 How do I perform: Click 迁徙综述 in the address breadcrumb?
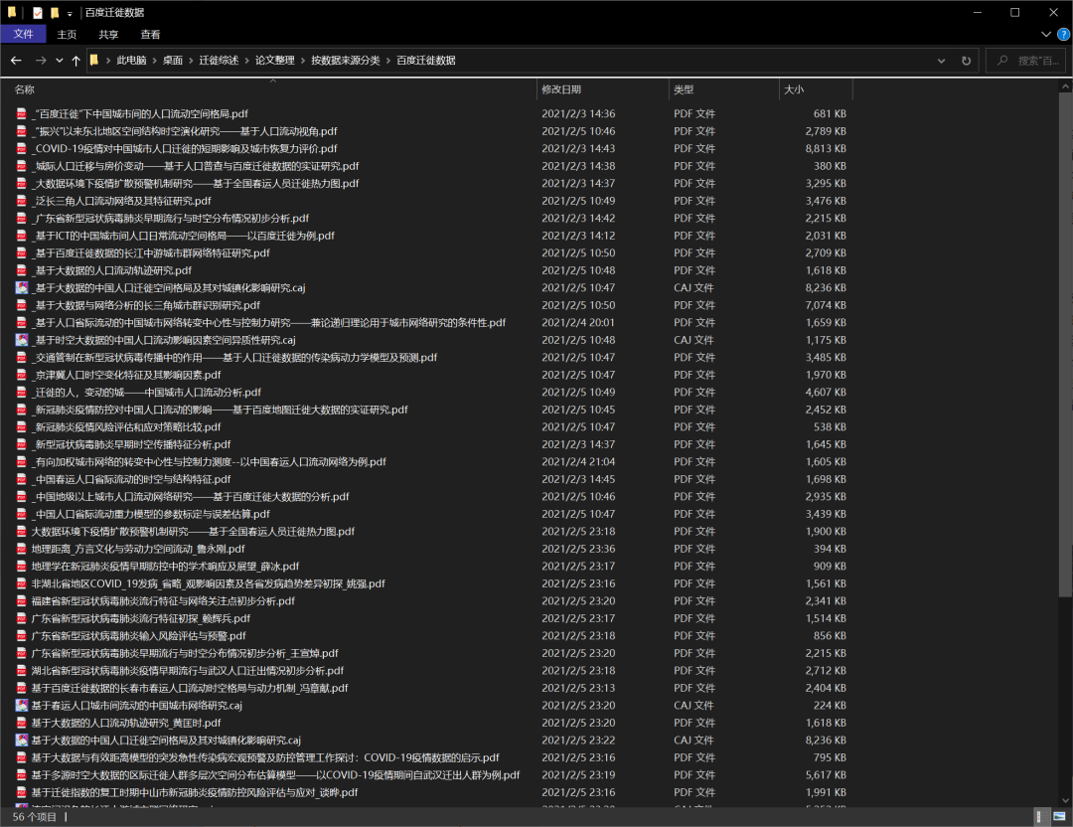pos(219,61)
